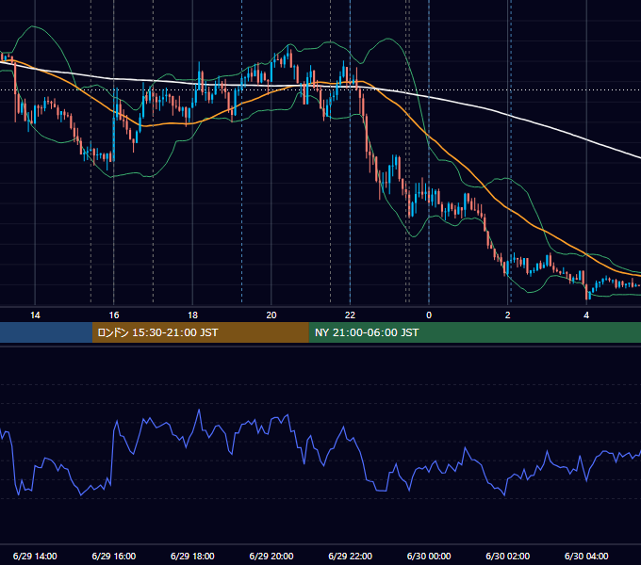Click the 2 hour axis label

pos(507,315)
